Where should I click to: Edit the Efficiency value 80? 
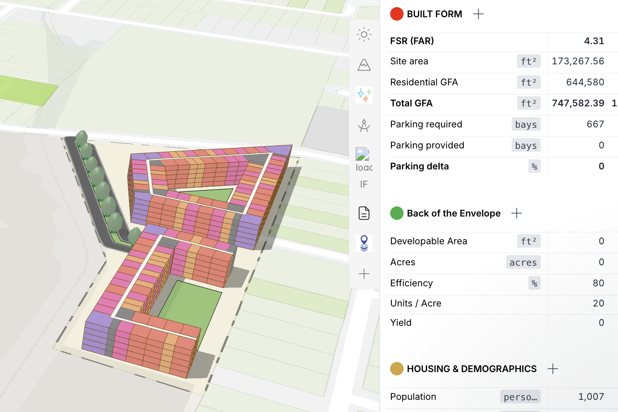(598, 283)
